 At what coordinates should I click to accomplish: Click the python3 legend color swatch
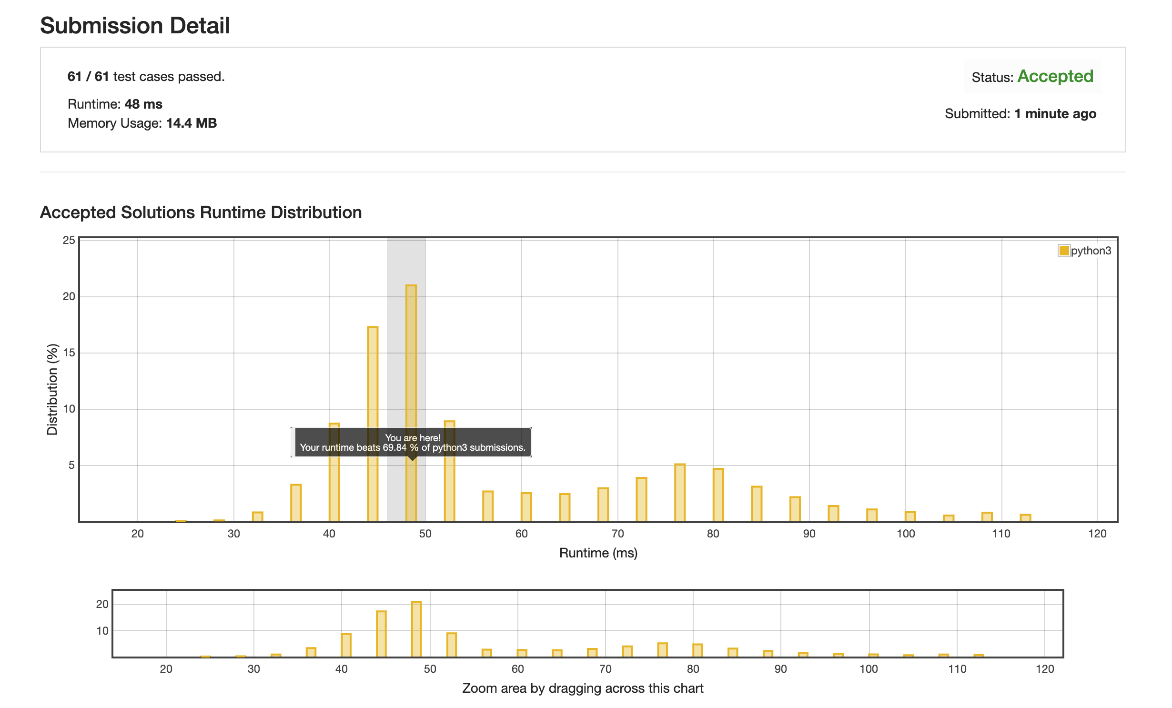(1063, 251)
